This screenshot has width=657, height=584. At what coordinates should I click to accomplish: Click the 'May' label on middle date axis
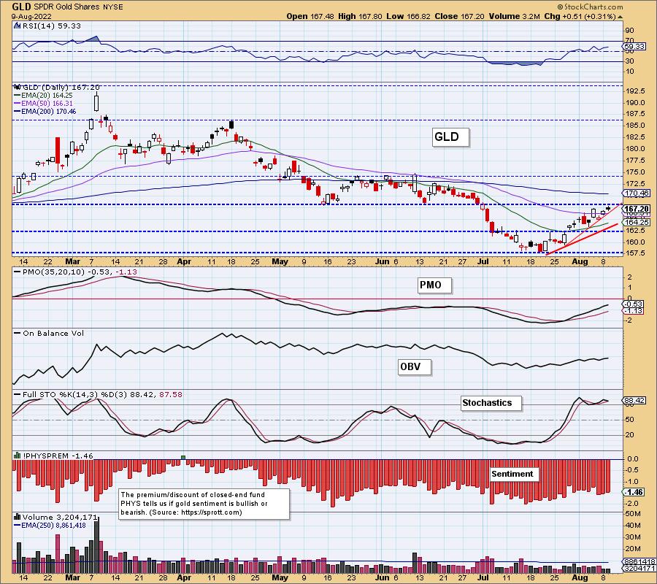coord(280,261)
